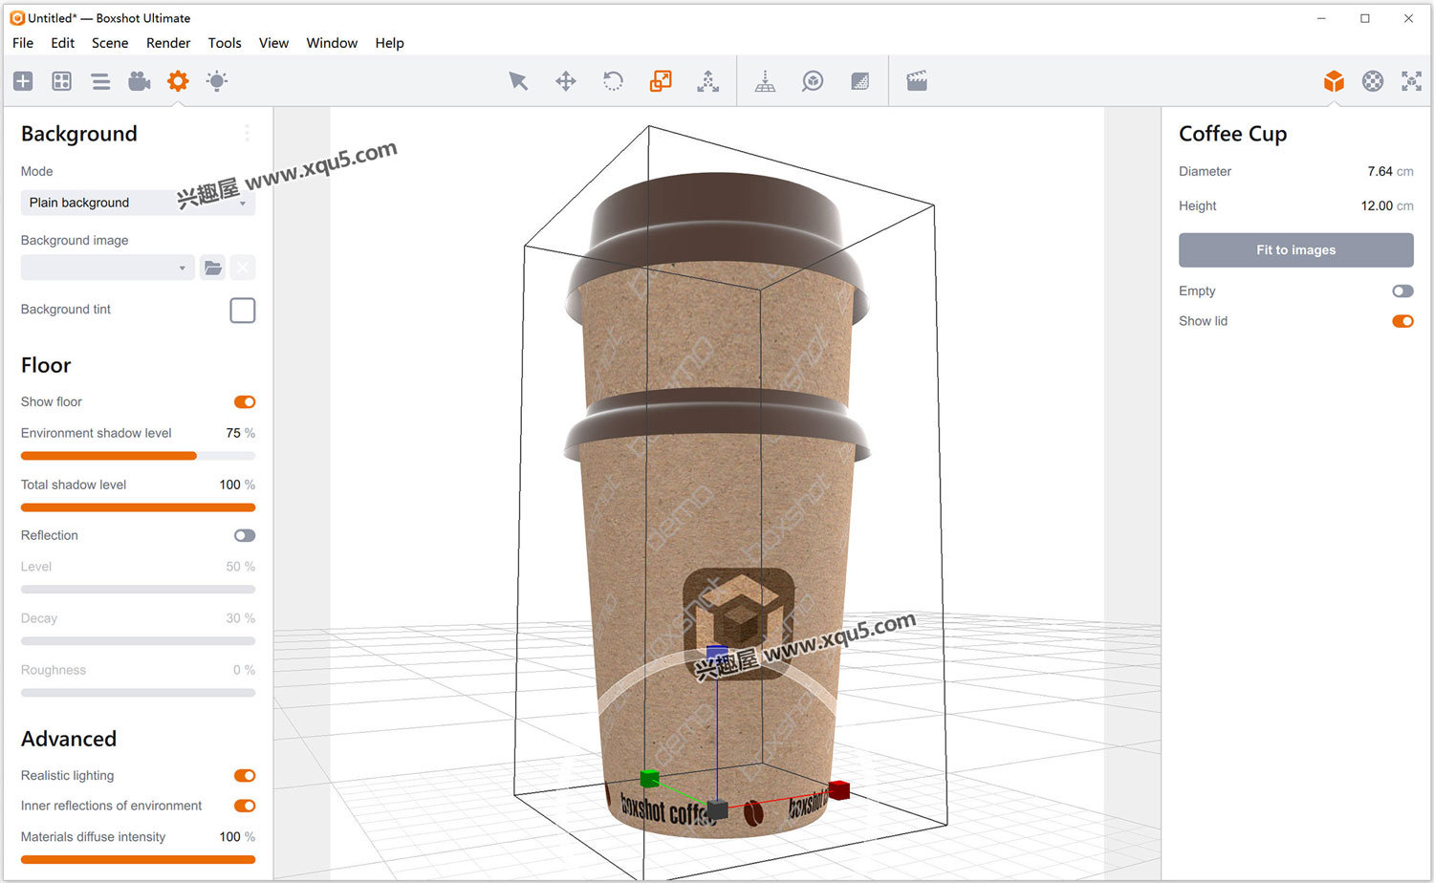Image resolution: width=1434 pixels, height=883 pixels.
Task: Toggle Inner reflections of environment switch
Action: [245, 807]
